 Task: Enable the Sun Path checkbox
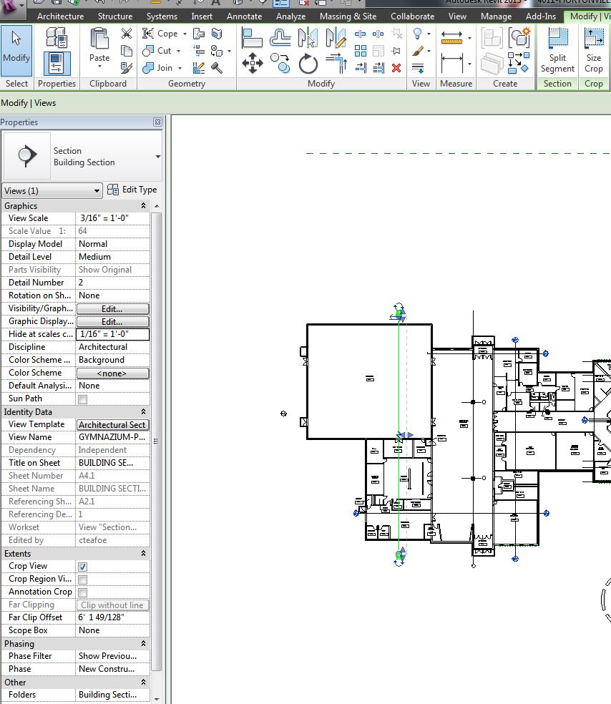82,399
